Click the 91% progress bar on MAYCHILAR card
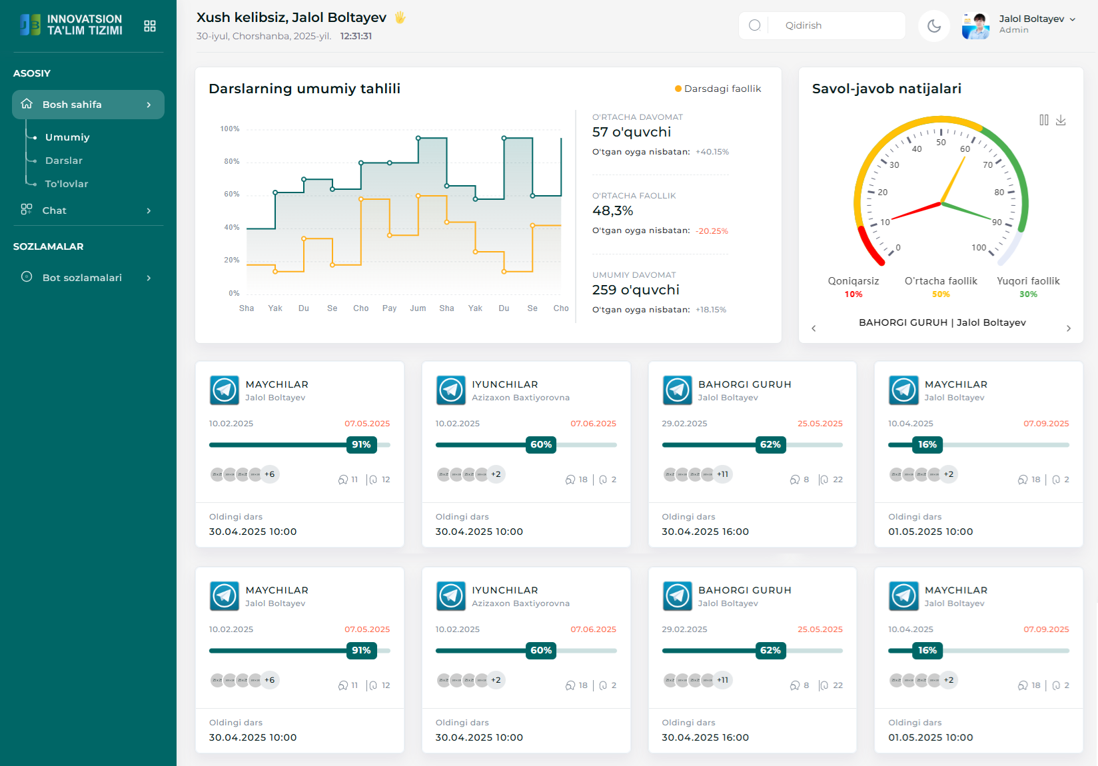This screenshot has width=1098, height=766. [299, 445]
